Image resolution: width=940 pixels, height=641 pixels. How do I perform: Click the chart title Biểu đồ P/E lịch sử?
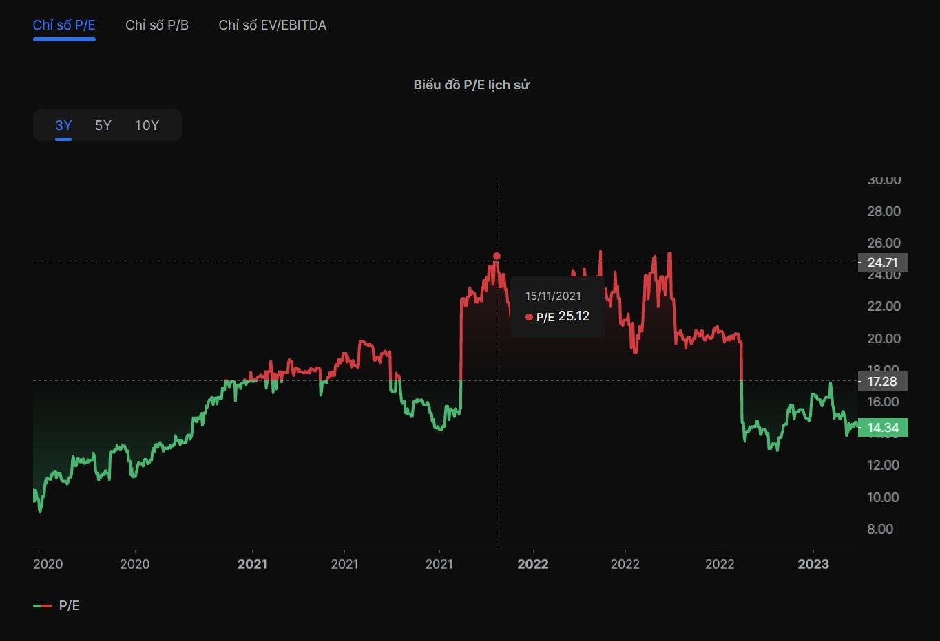472,85
